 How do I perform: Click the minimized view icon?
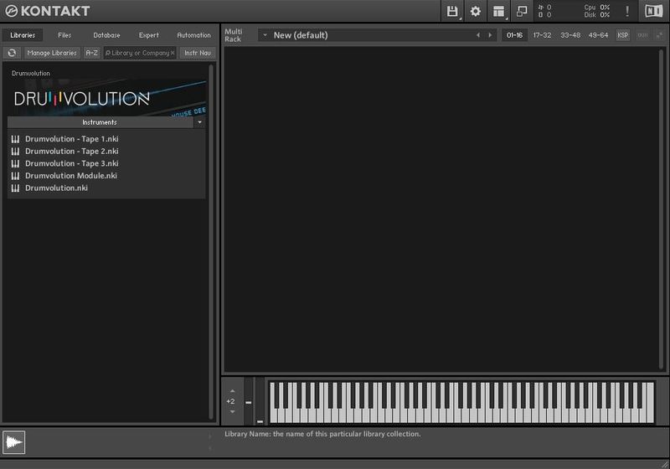[522, 11]
